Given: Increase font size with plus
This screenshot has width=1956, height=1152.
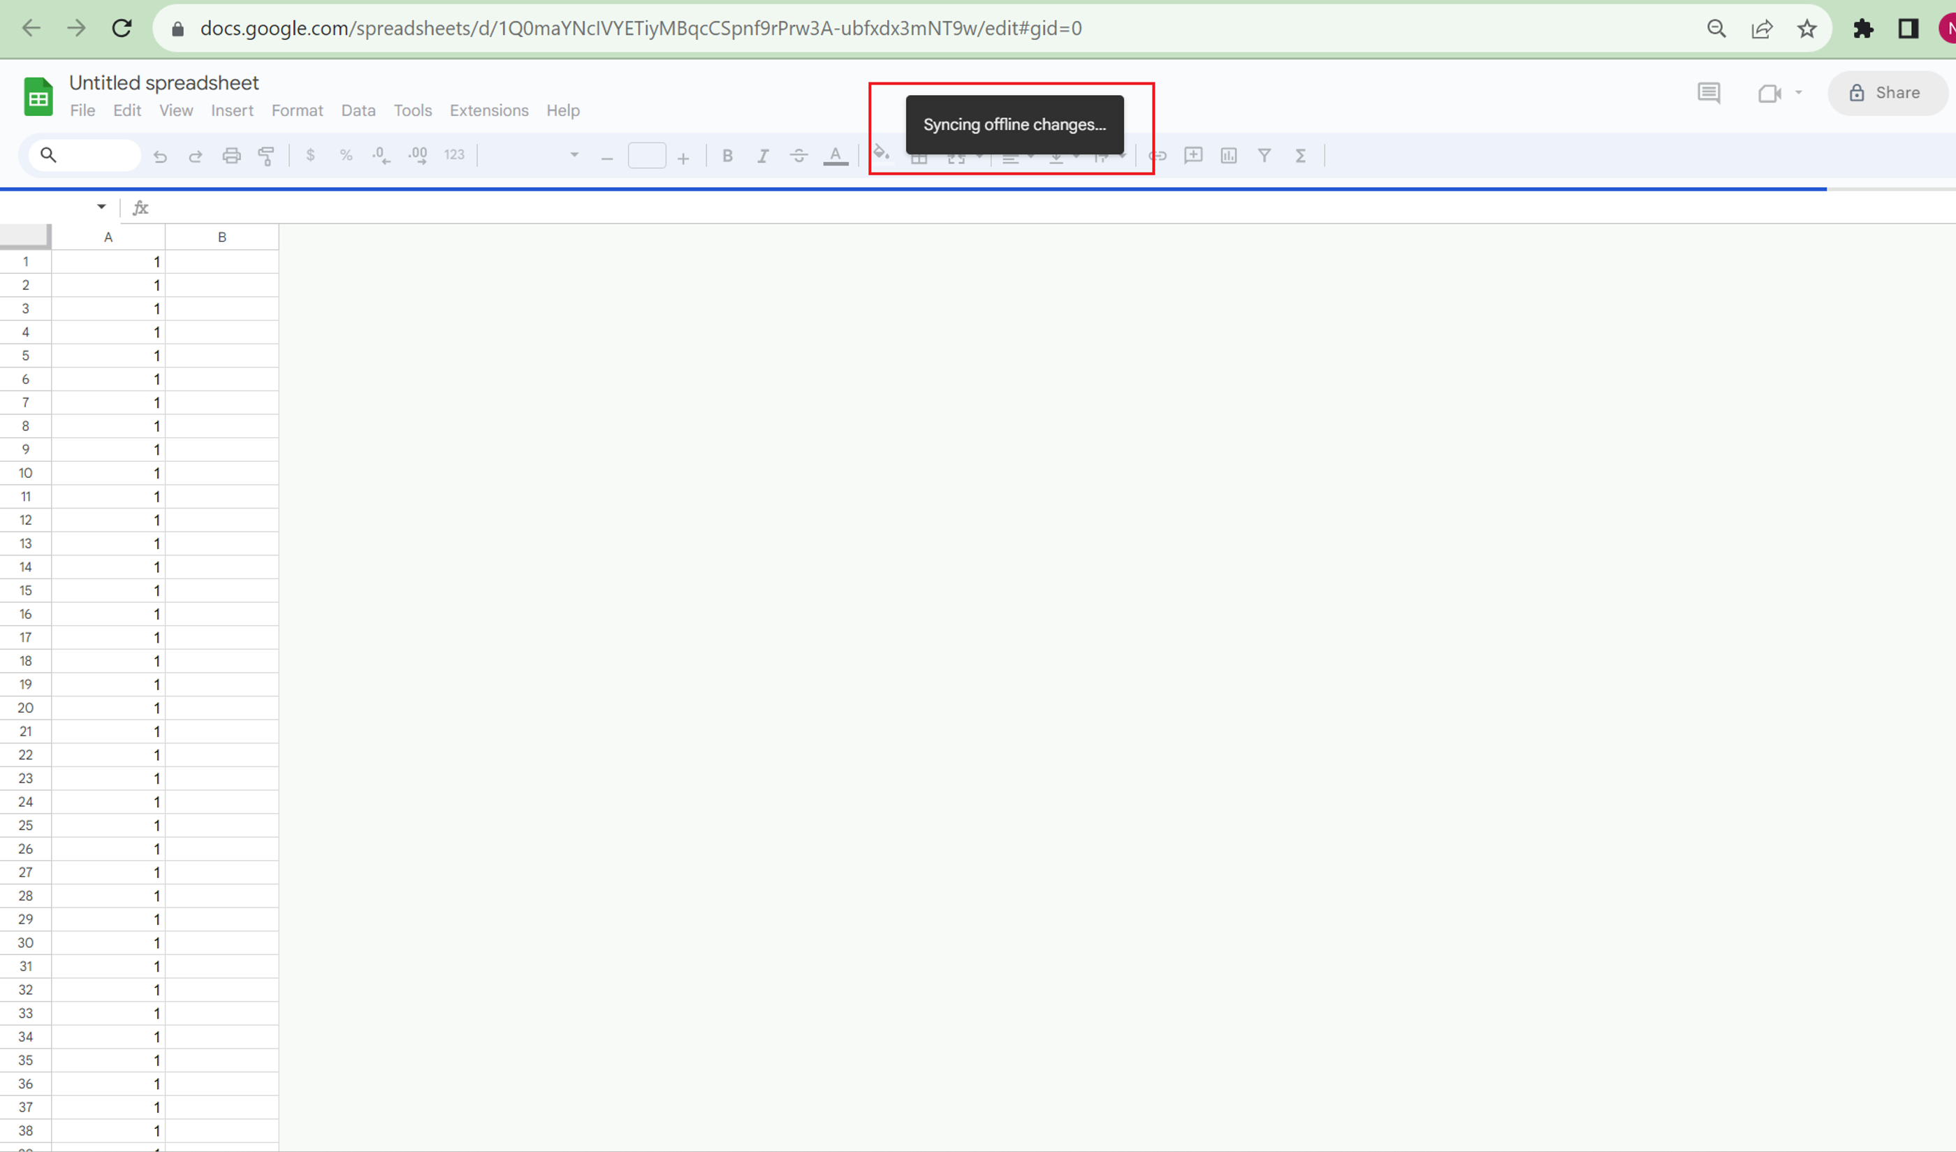Looking at the screenshot, I should tap(683, 159).
